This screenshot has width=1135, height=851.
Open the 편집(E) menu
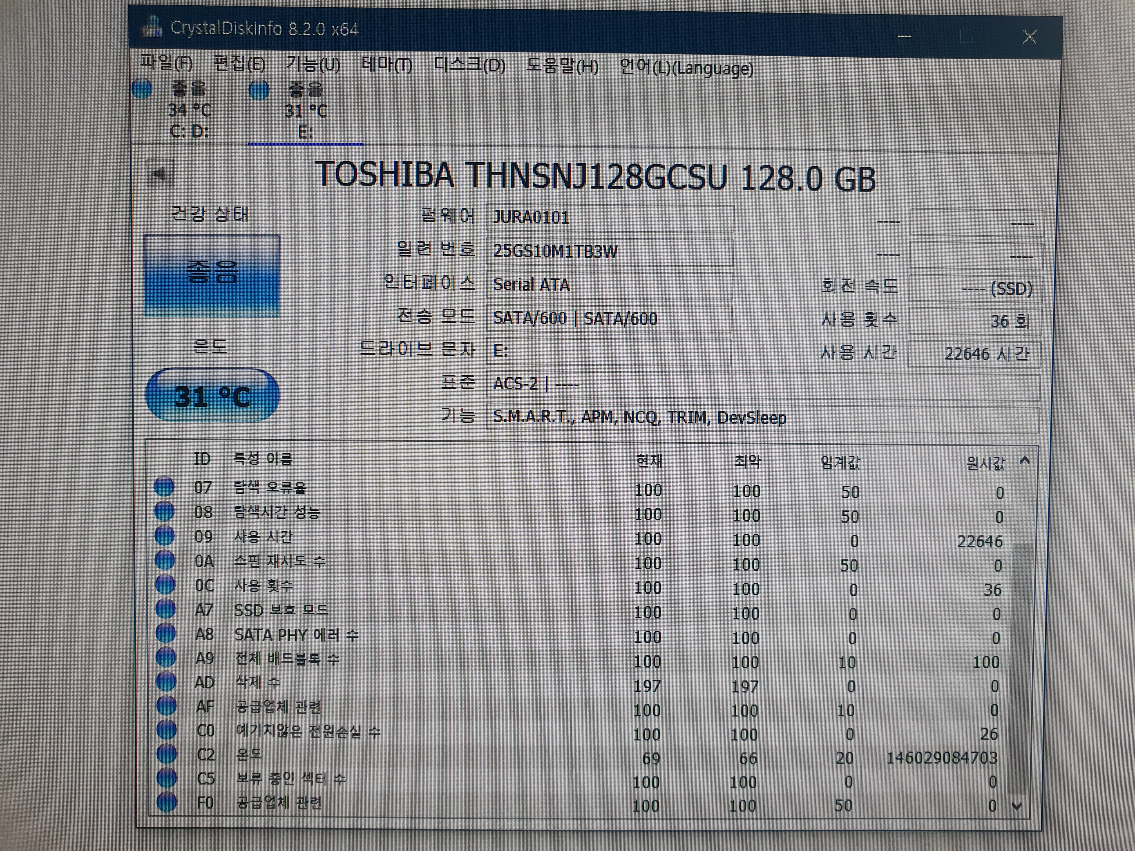coord(240,64)
